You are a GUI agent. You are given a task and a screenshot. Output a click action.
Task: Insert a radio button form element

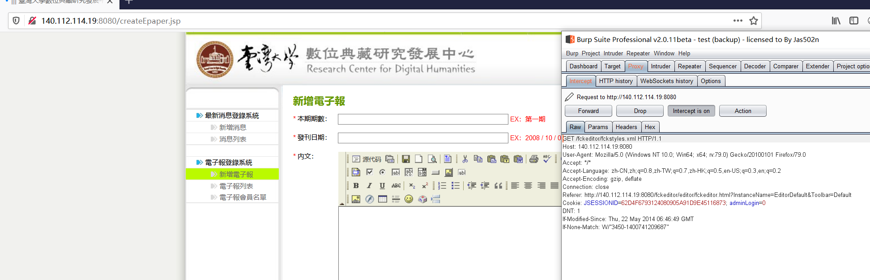point(382,172)
